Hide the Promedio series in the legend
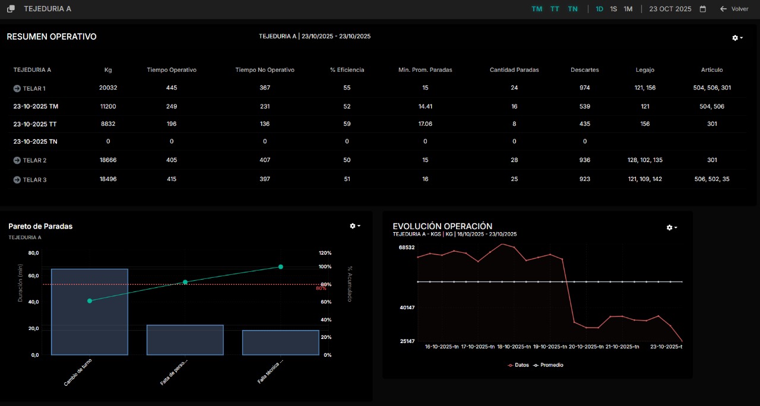 pos(548,364)
